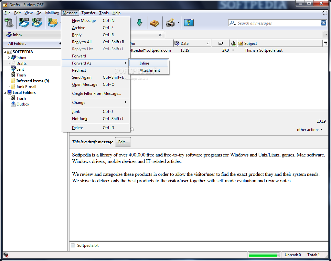Star the message in the preview header
Viewport: 331px width, 261px height.
(x=132, y=129)
